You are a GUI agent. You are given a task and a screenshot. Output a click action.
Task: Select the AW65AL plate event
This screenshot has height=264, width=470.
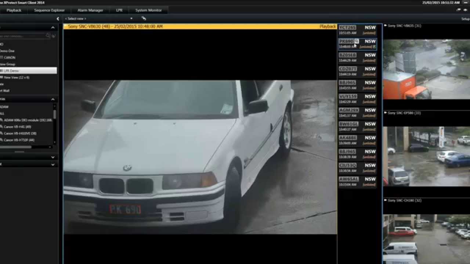tap(357, 181)
